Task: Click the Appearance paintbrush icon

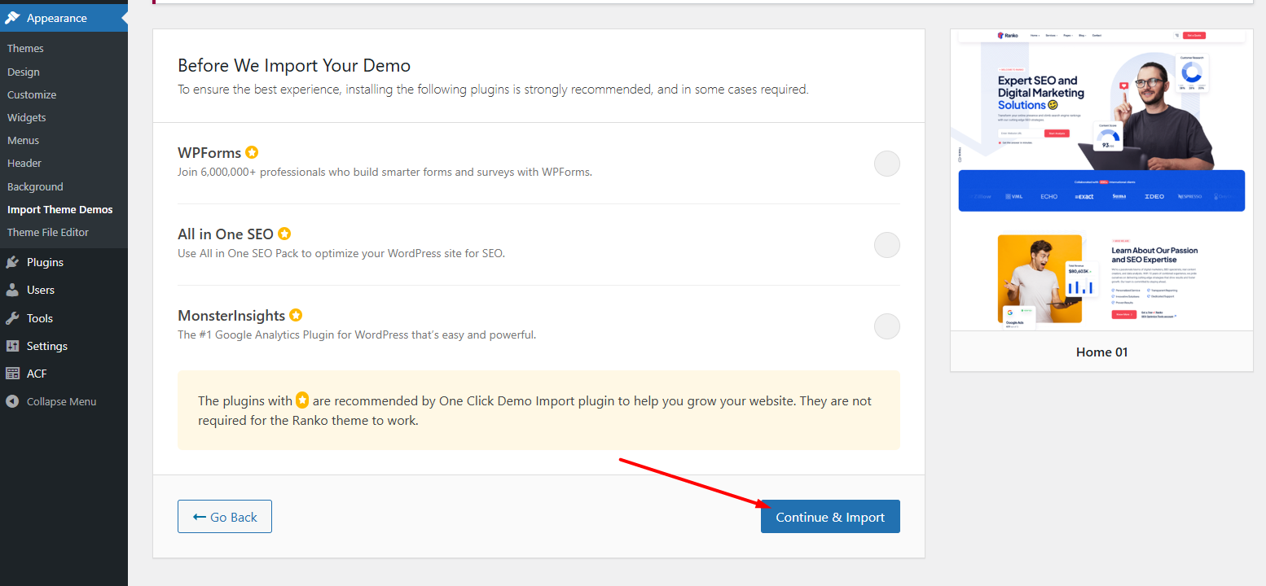Action: pyautogui.click(x=12, y=18)
